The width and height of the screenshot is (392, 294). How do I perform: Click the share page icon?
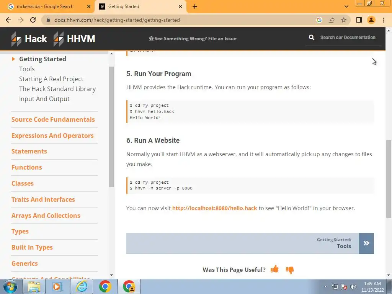pyautogui.click(x=332, y=20)
